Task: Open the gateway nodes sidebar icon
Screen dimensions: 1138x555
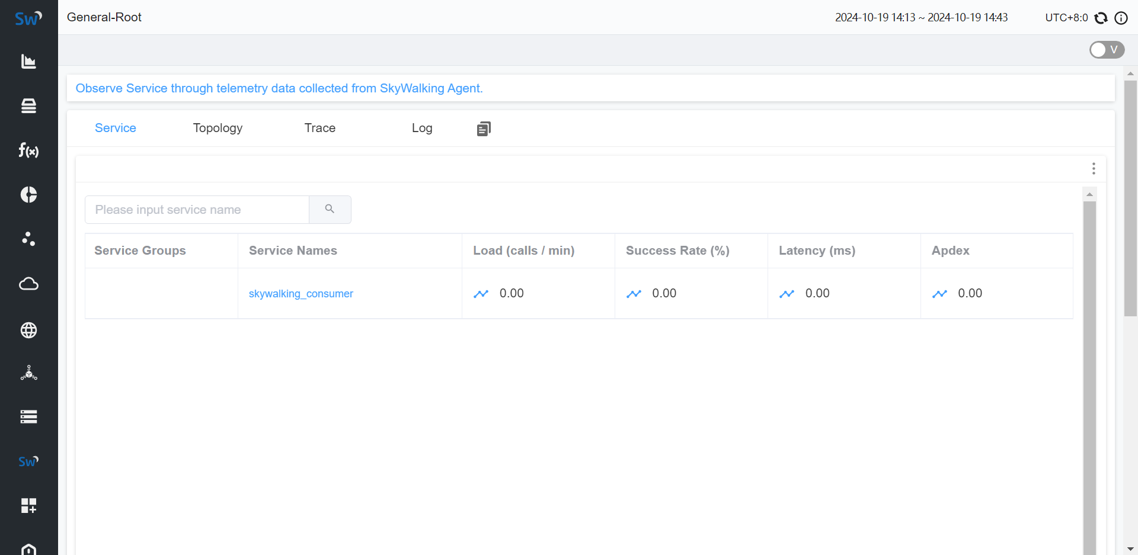Action: (28, 373)
